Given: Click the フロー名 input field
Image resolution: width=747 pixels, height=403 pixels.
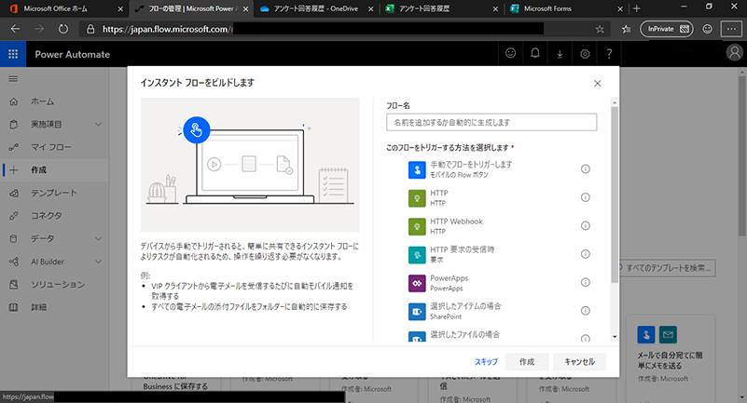Looking at the screenshot, I should [491, 122].
